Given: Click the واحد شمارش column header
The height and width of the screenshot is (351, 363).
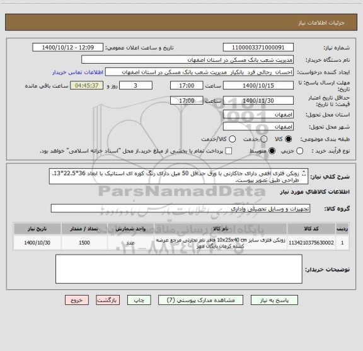Looking at the screenshot, I should click(130, 229).
